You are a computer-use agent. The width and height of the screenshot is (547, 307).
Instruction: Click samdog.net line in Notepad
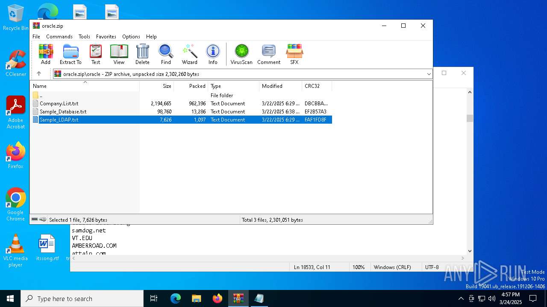(x=88, y=230)
